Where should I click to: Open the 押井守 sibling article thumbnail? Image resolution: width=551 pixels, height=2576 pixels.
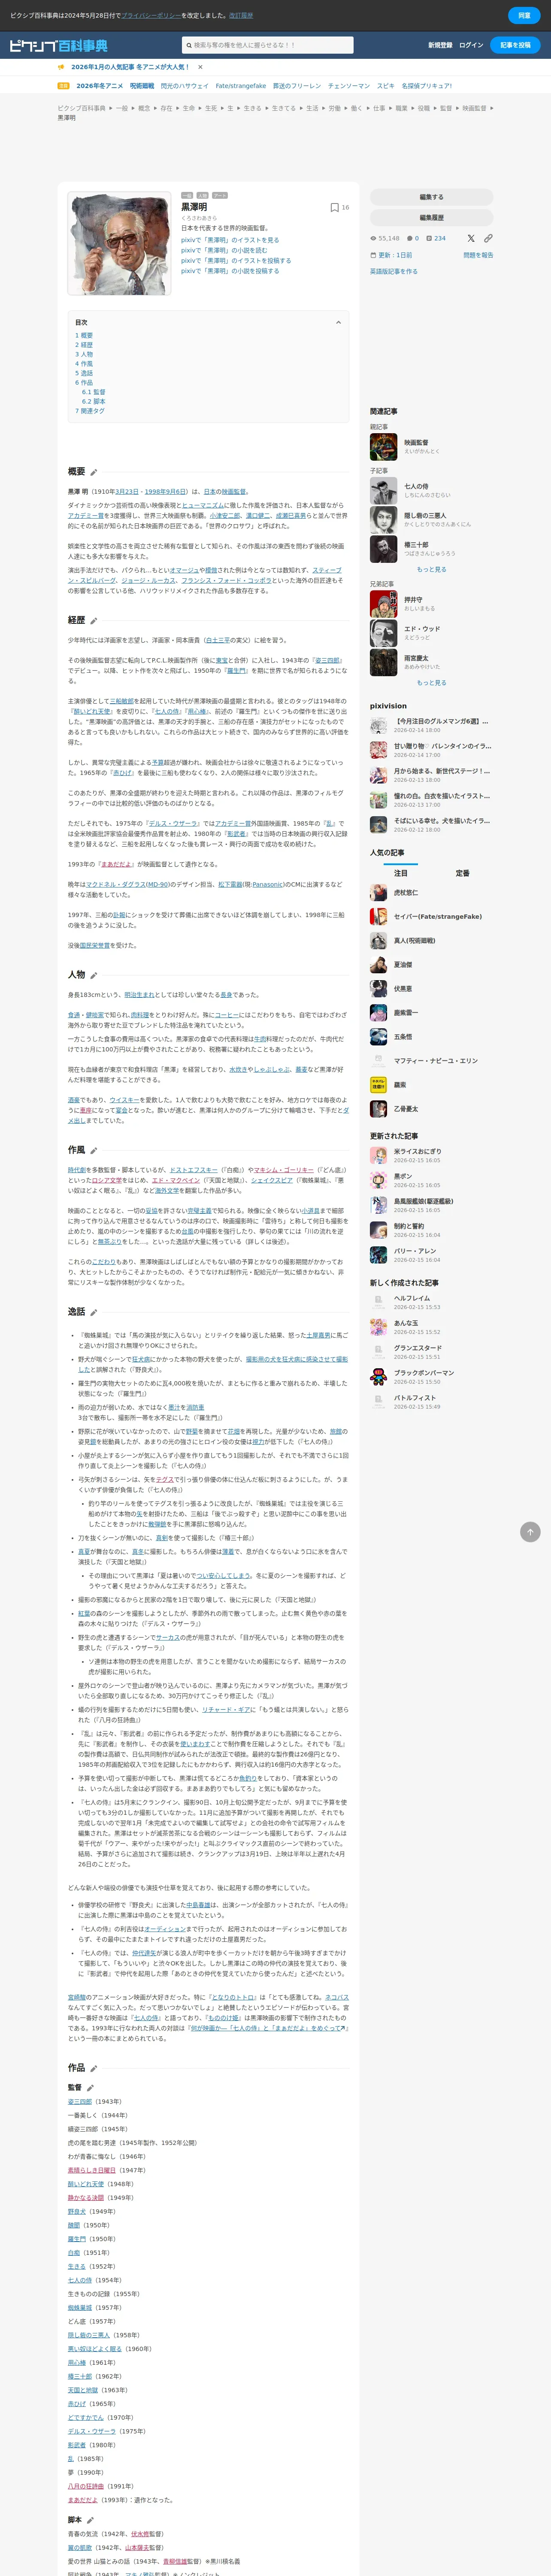click(x=384, y=604)
